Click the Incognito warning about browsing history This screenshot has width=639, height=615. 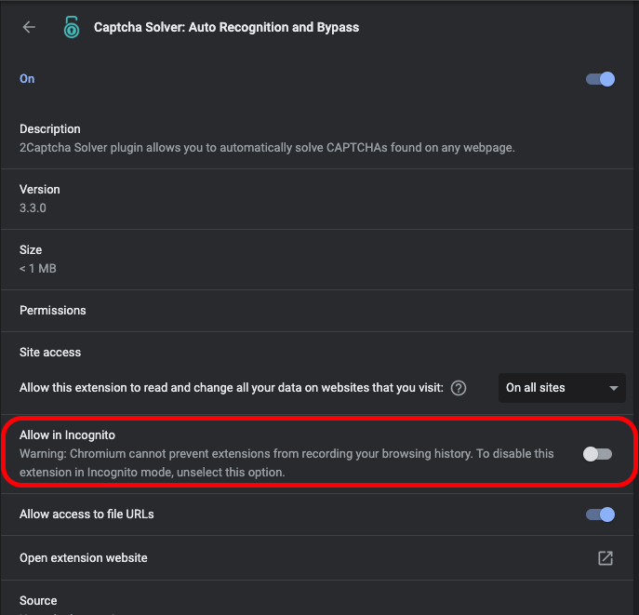point(286,463)
